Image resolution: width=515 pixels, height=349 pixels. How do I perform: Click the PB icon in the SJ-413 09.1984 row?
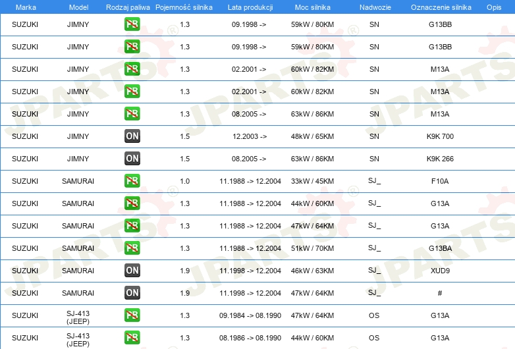click(x=132, y=315)
